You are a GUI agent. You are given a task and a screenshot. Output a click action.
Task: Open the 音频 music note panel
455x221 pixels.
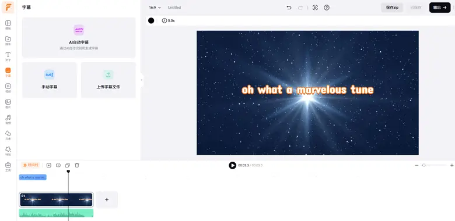[x=8, y=119]
